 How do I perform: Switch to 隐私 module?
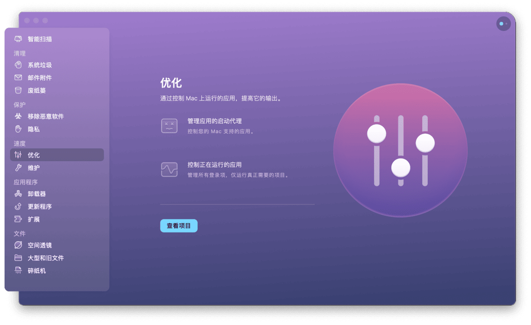point(57,129)
